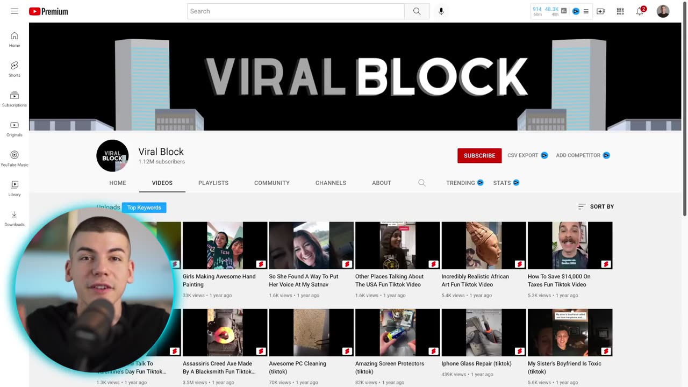Click the Top Keywords button

pos(144,207)
